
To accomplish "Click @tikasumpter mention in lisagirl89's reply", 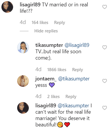I will click(x=73, y=106).
